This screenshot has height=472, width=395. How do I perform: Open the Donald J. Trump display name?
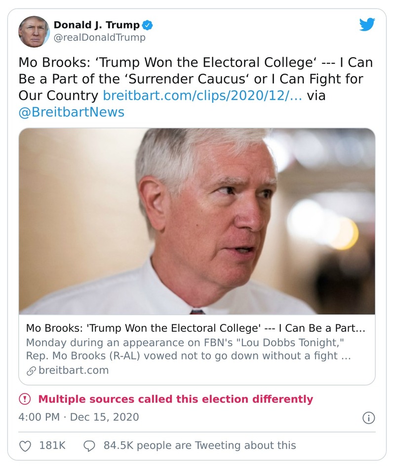click(96, 25)
